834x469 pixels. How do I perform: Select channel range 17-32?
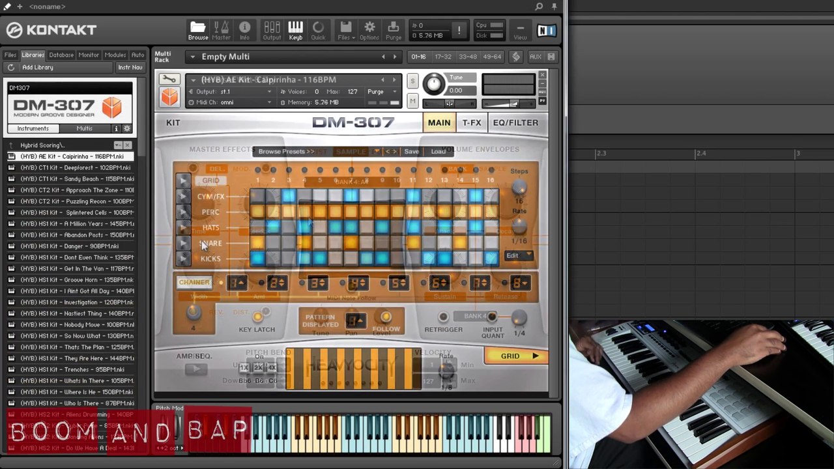click(443, 57)
